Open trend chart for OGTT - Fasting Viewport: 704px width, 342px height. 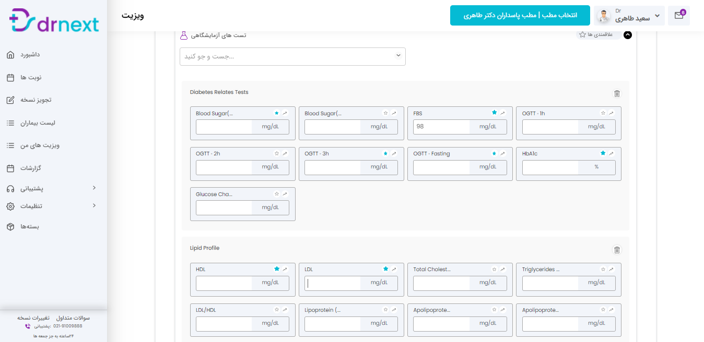[502, 154]
